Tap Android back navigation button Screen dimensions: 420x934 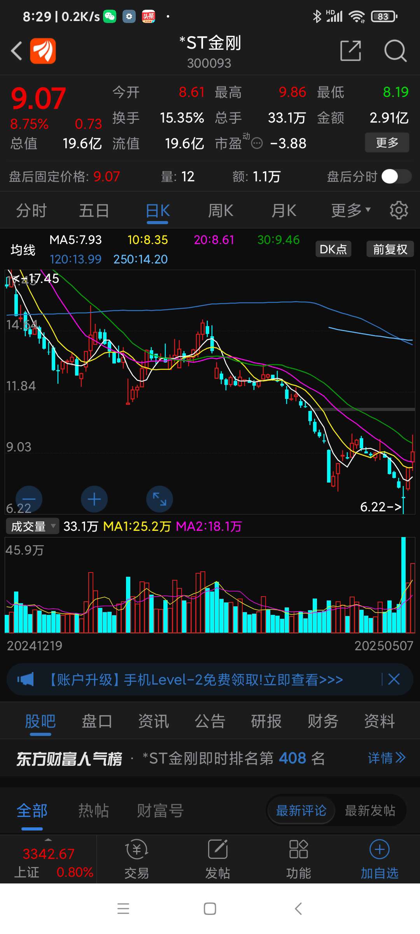298,909
